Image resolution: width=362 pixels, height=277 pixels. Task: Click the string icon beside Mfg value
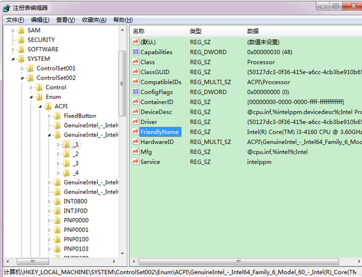136,151
